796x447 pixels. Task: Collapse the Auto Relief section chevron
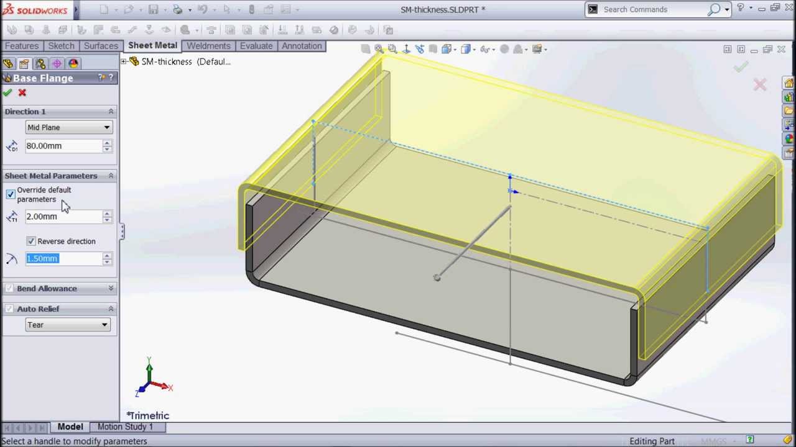111,309
